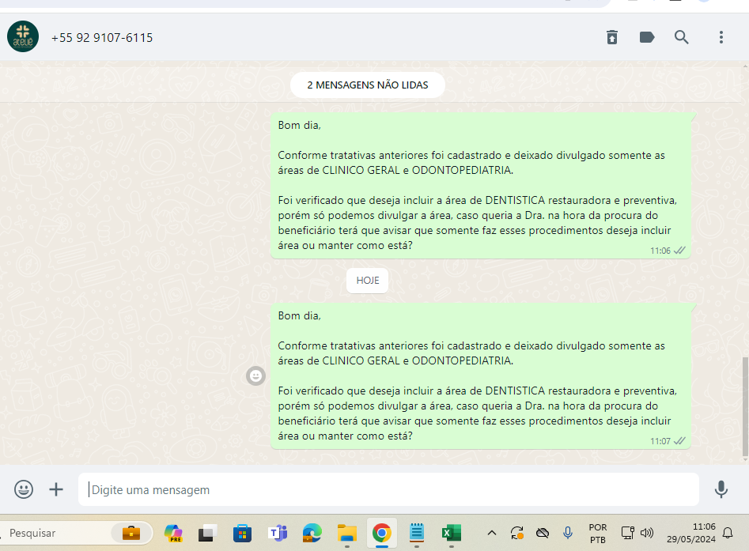Click the +55 92 9107-6115 contact name
This screenshot has height=551, width=749.
coord(102,38)
